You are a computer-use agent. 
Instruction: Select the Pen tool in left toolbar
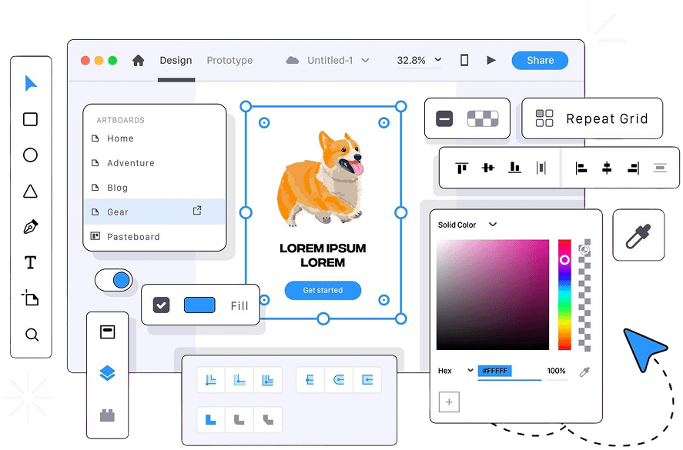31,227
